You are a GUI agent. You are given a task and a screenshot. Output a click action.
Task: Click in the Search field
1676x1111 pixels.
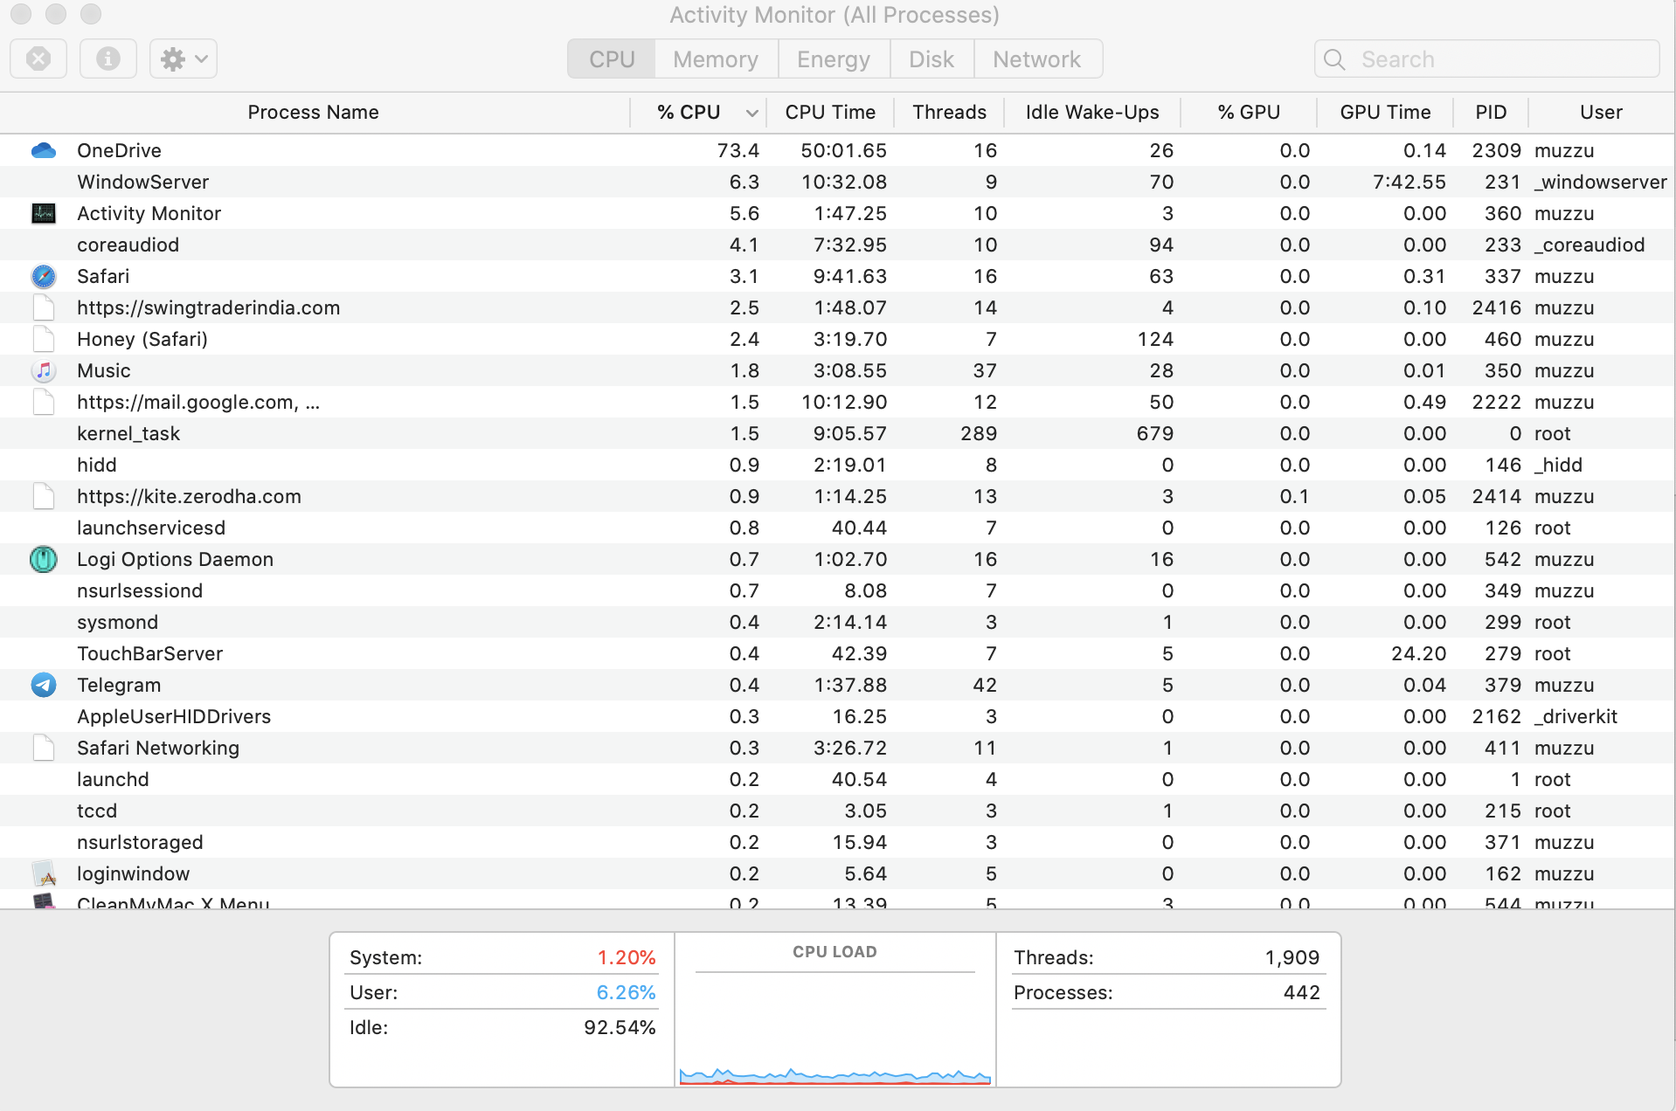pos(1486,59)
